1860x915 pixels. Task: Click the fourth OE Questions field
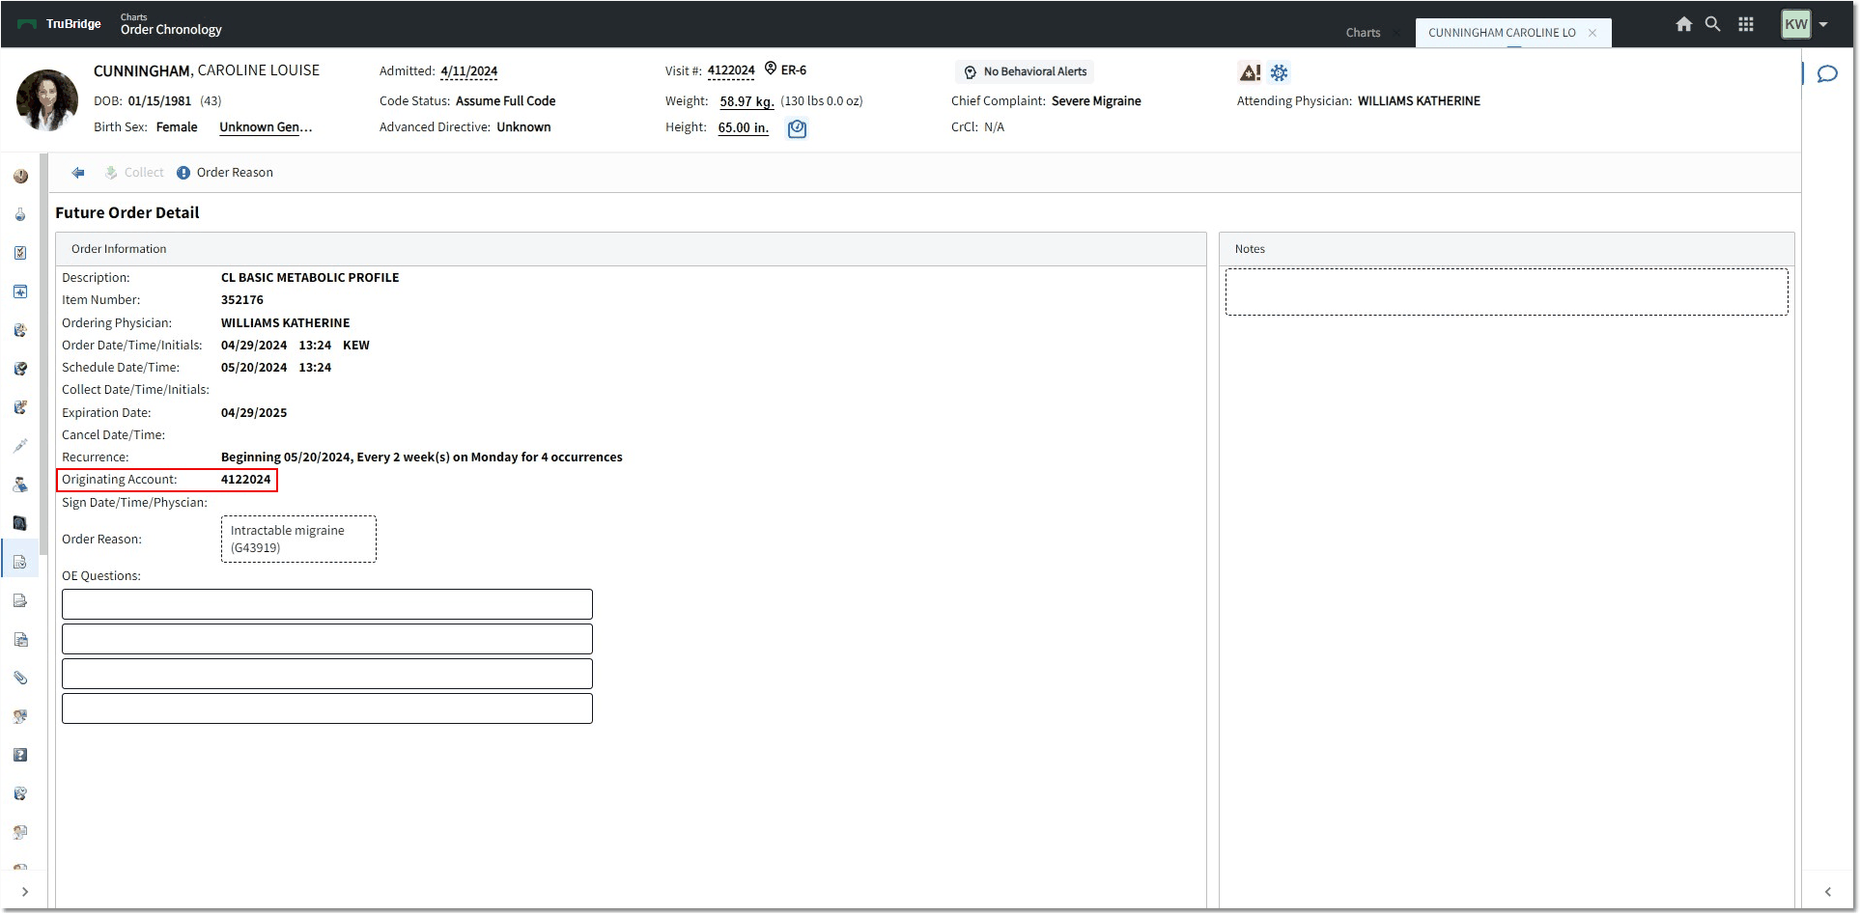327,708
